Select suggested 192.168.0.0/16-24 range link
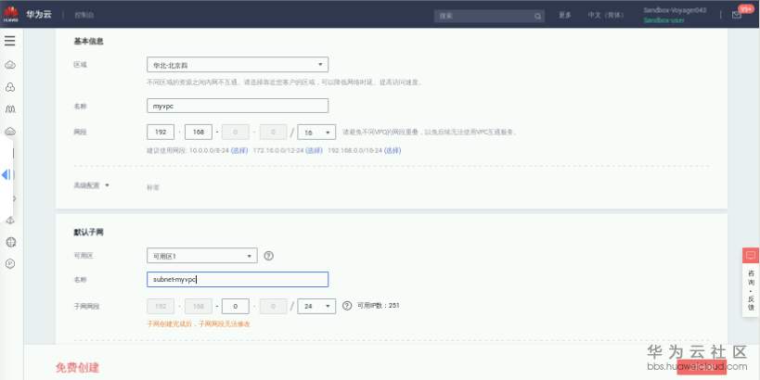The width and height of the screenshot is (760, 380). [393, 150]
